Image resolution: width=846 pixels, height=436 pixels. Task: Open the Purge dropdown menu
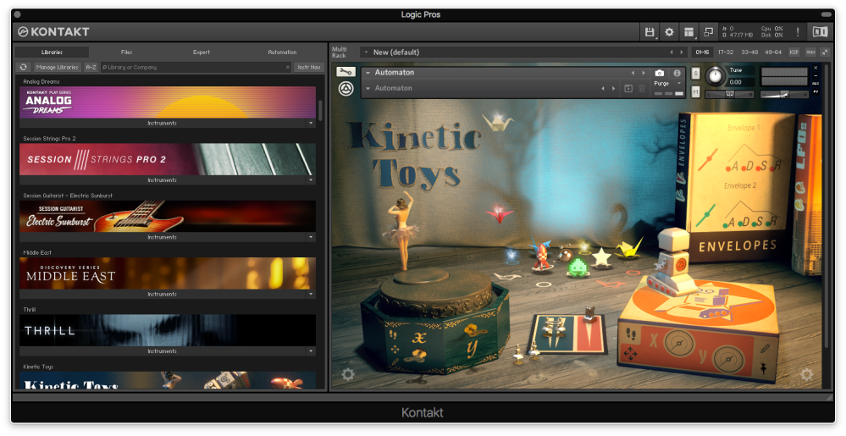(x=666, y=84)
